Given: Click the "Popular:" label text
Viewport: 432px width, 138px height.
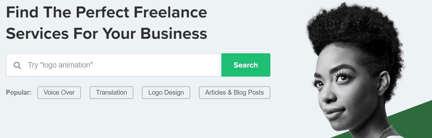Looking at the screenshot, I should pos(19,93).
